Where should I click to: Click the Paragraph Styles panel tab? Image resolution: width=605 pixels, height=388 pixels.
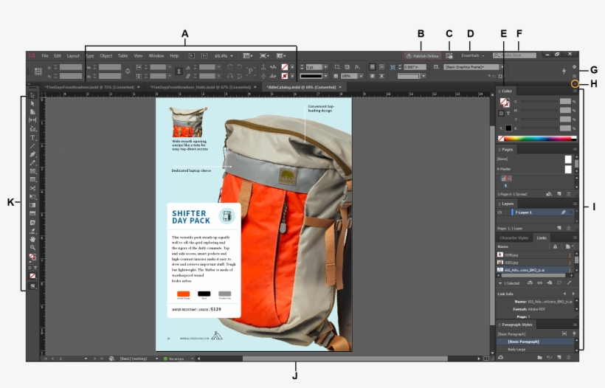click(516, 325)
